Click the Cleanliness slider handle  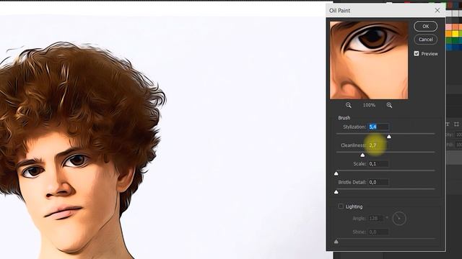(x=362, y=155)
